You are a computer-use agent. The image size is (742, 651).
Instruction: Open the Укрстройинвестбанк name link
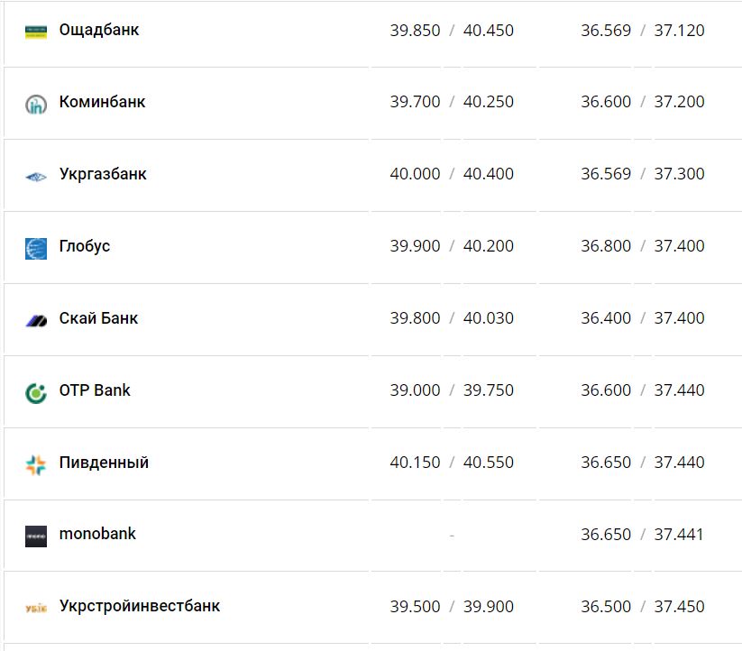coord(140,606)
